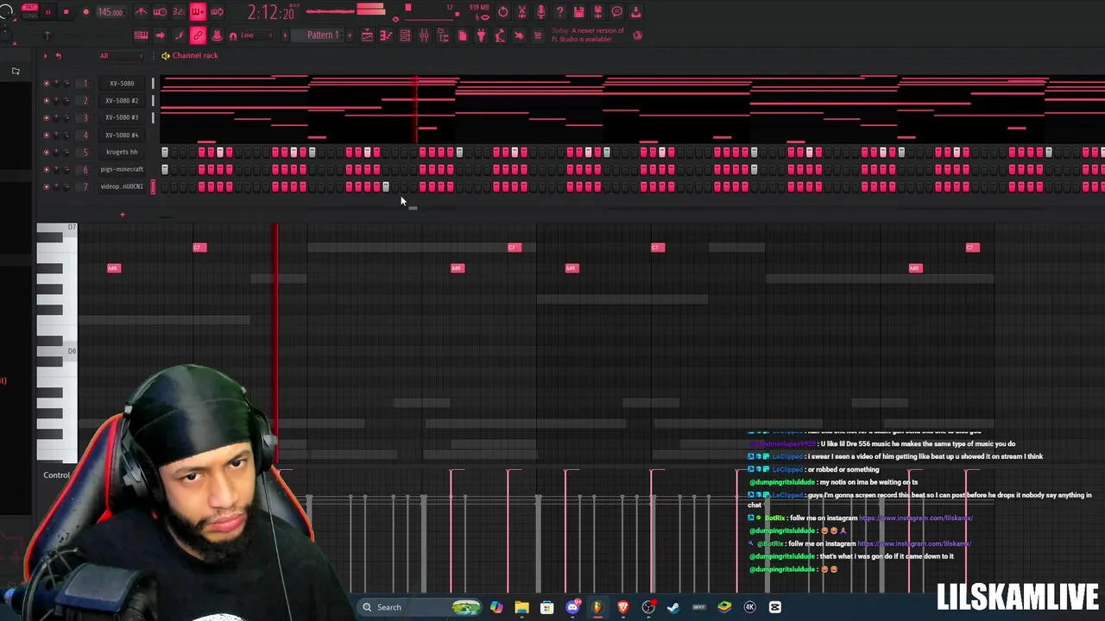Select the XV-5080 #4 channel button

[122, 135]
